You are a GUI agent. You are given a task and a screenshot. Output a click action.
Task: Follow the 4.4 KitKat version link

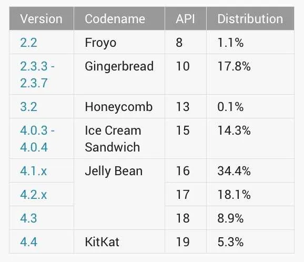pyautogui.click(x=28, y=242)
